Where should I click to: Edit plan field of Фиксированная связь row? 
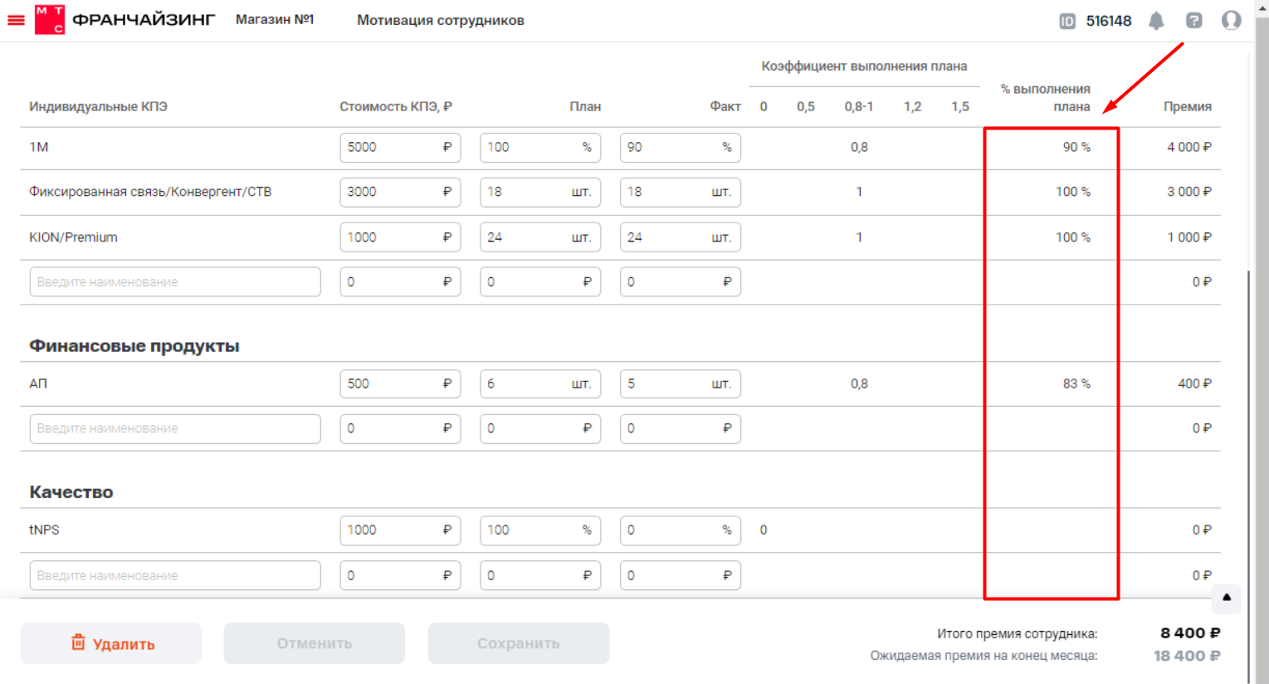click(540, 192)
